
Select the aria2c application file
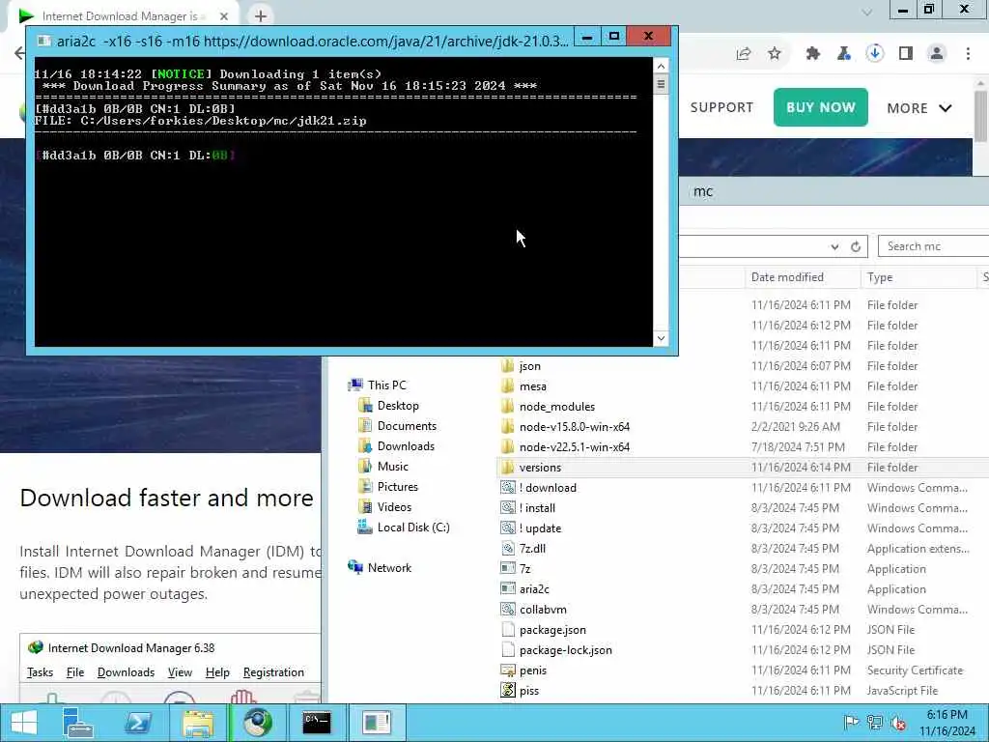point(533,588)
